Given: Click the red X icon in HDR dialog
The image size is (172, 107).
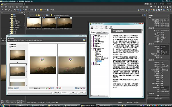Looking at the screenshot, I should coord(50,88).
